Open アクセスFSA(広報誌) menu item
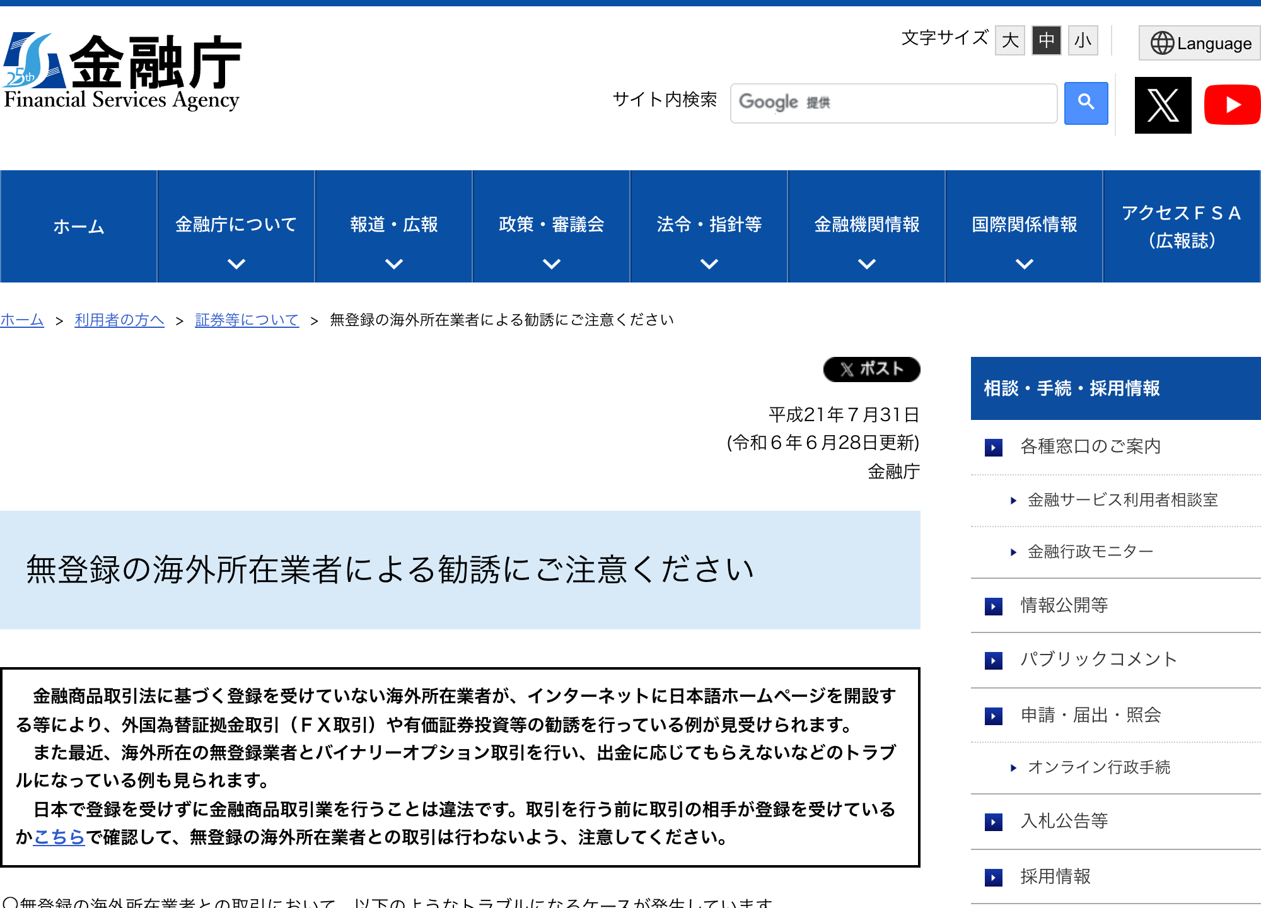 point(1182,226)
